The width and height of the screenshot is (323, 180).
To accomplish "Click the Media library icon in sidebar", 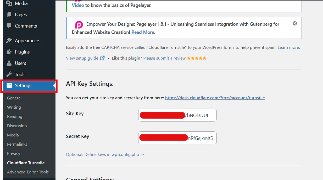I will (9, 3).
